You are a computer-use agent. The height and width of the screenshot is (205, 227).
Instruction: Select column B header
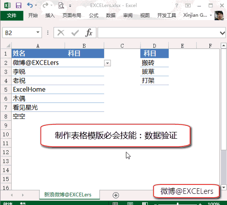(x=84, y=46)
